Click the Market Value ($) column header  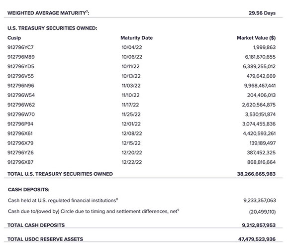pyautogui.click(x=256, y=38)
